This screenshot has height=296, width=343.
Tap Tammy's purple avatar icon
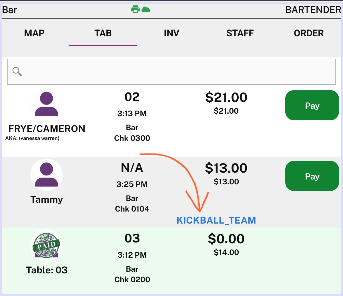tap(47, 175)
